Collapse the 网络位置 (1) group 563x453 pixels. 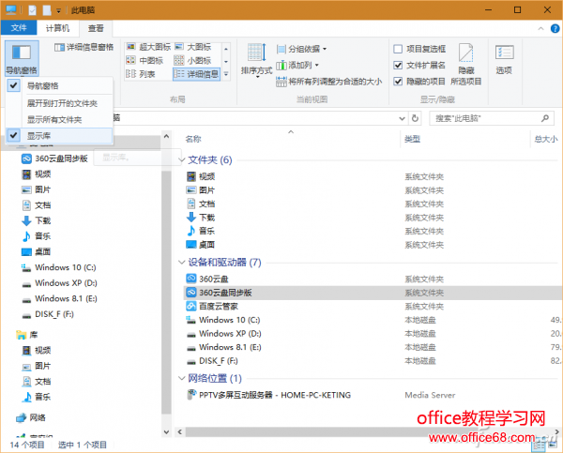tap(182, 378)
